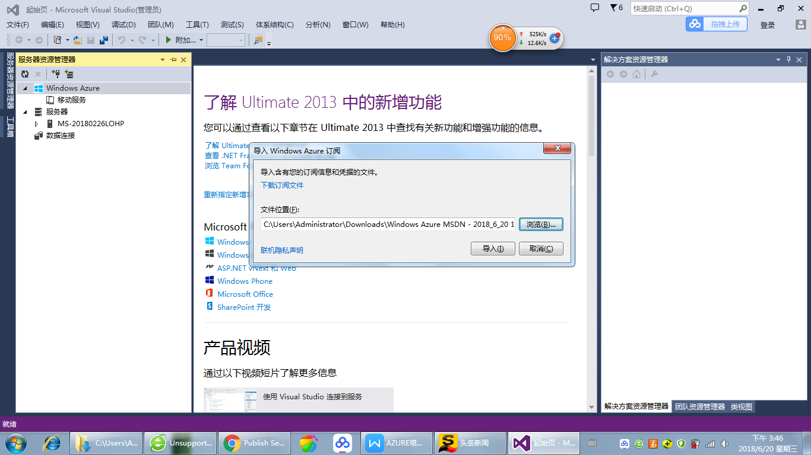Click the green Start debugging arrow
Viewport: 811px width, 455px height.
[168, 40]
